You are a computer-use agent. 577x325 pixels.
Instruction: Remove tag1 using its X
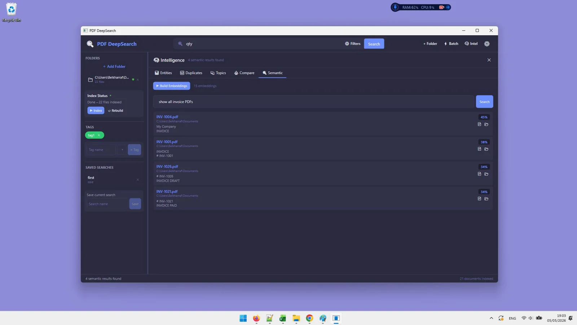click(x=99, y=135)
